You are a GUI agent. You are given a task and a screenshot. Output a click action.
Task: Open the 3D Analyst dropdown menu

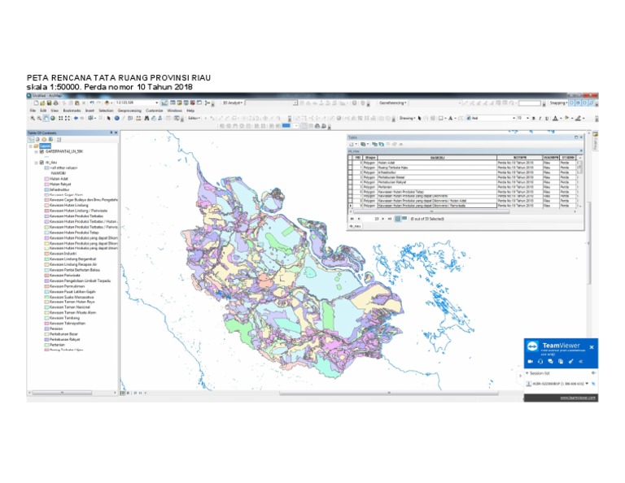tap(233, 102)
